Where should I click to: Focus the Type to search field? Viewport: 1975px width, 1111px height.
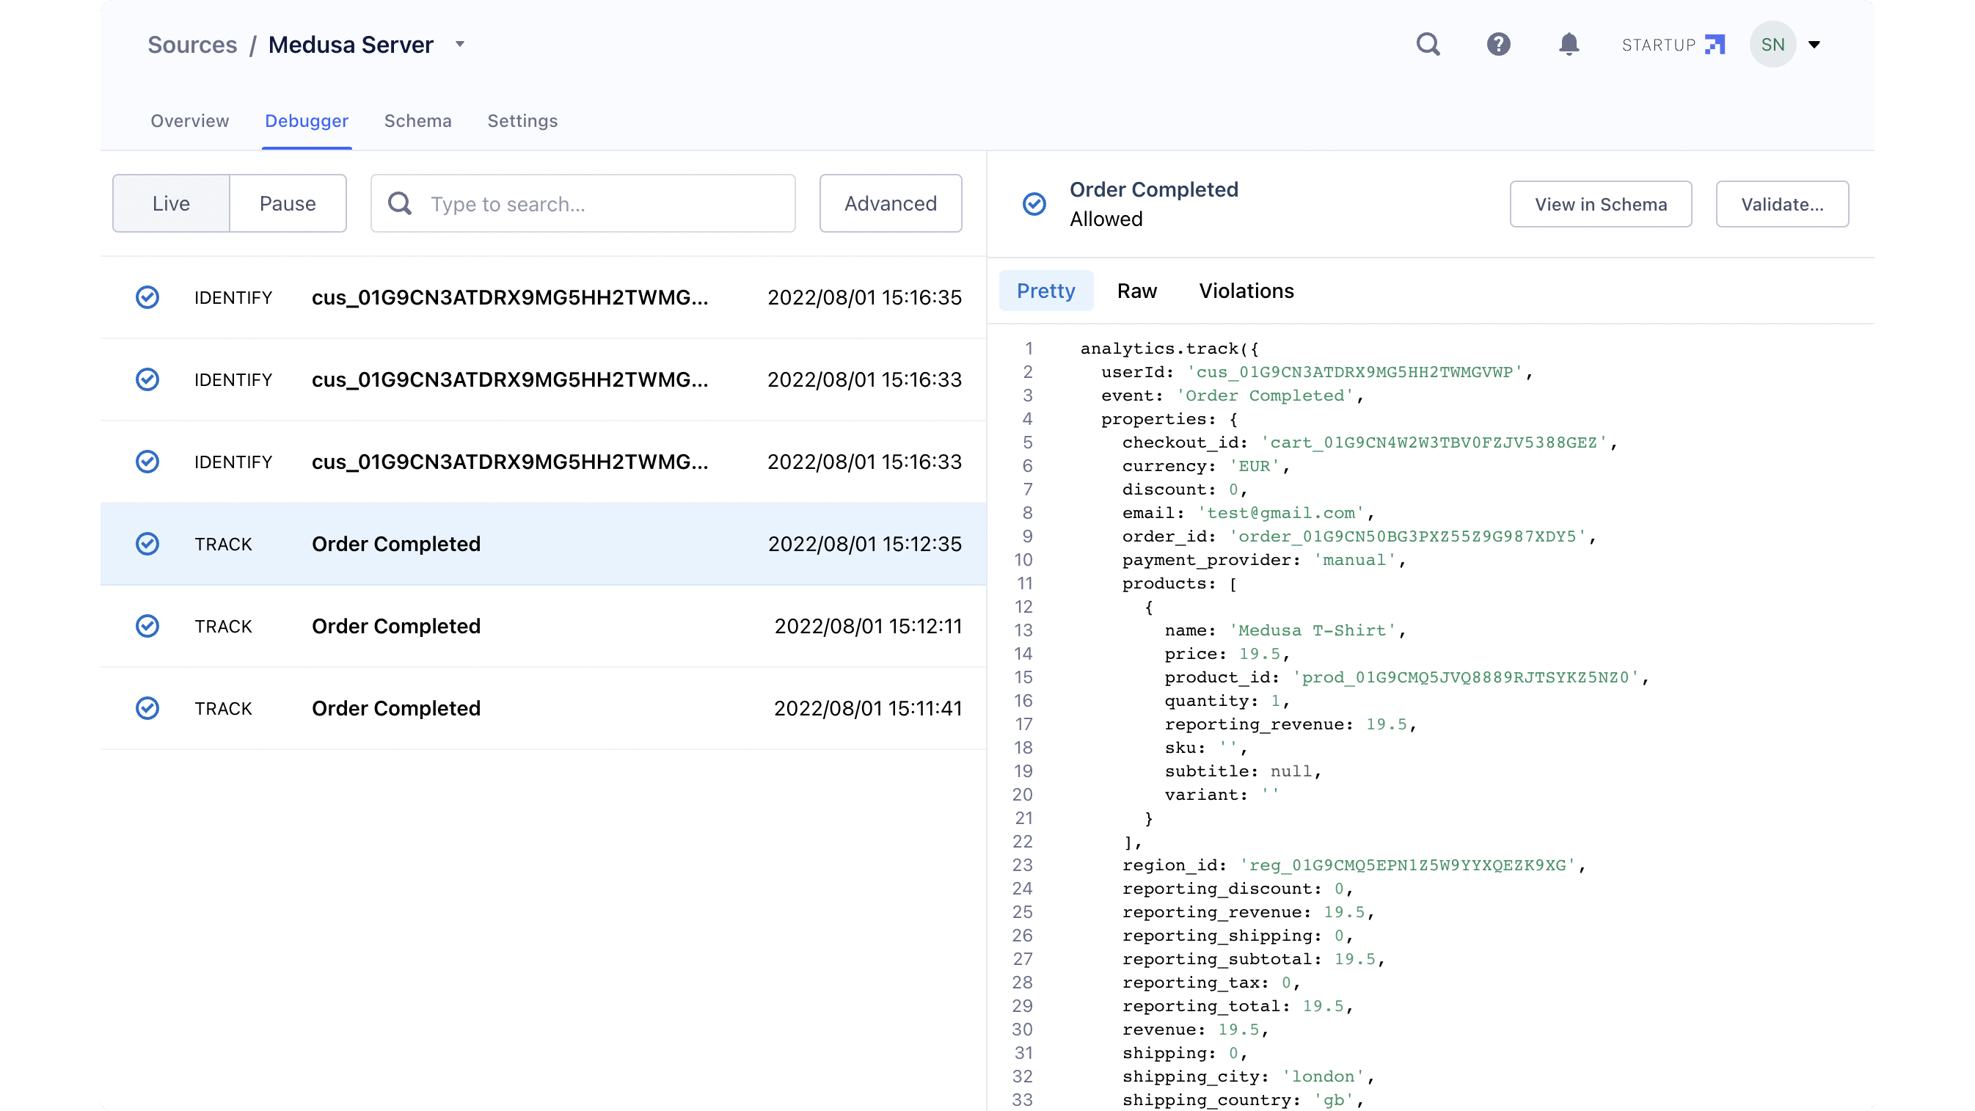tap(606, 204)
